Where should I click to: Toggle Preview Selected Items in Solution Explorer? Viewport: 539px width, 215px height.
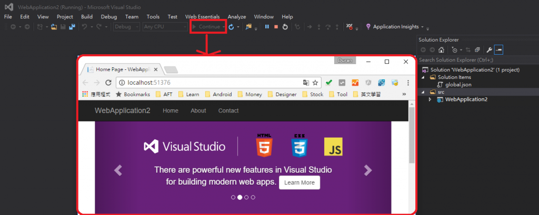tap(499, 50)
